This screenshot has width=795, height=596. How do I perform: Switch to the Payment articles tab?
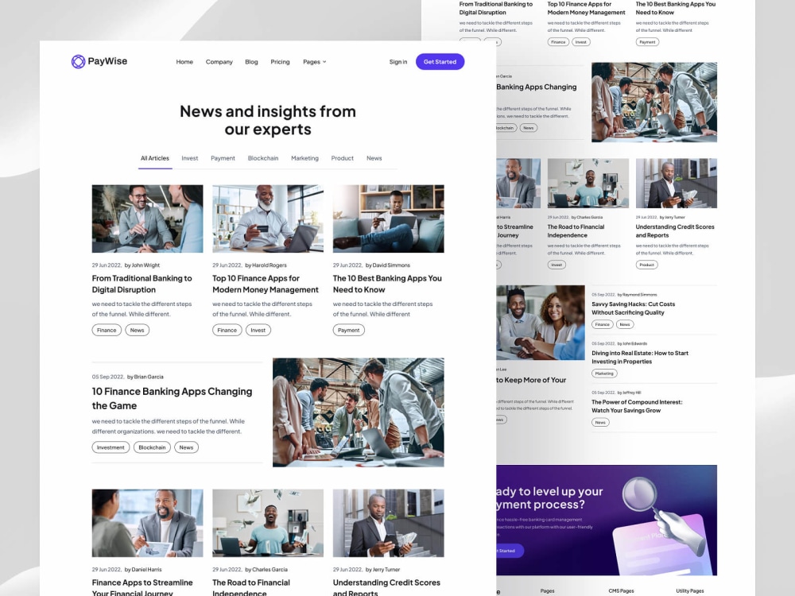point(223,158)
